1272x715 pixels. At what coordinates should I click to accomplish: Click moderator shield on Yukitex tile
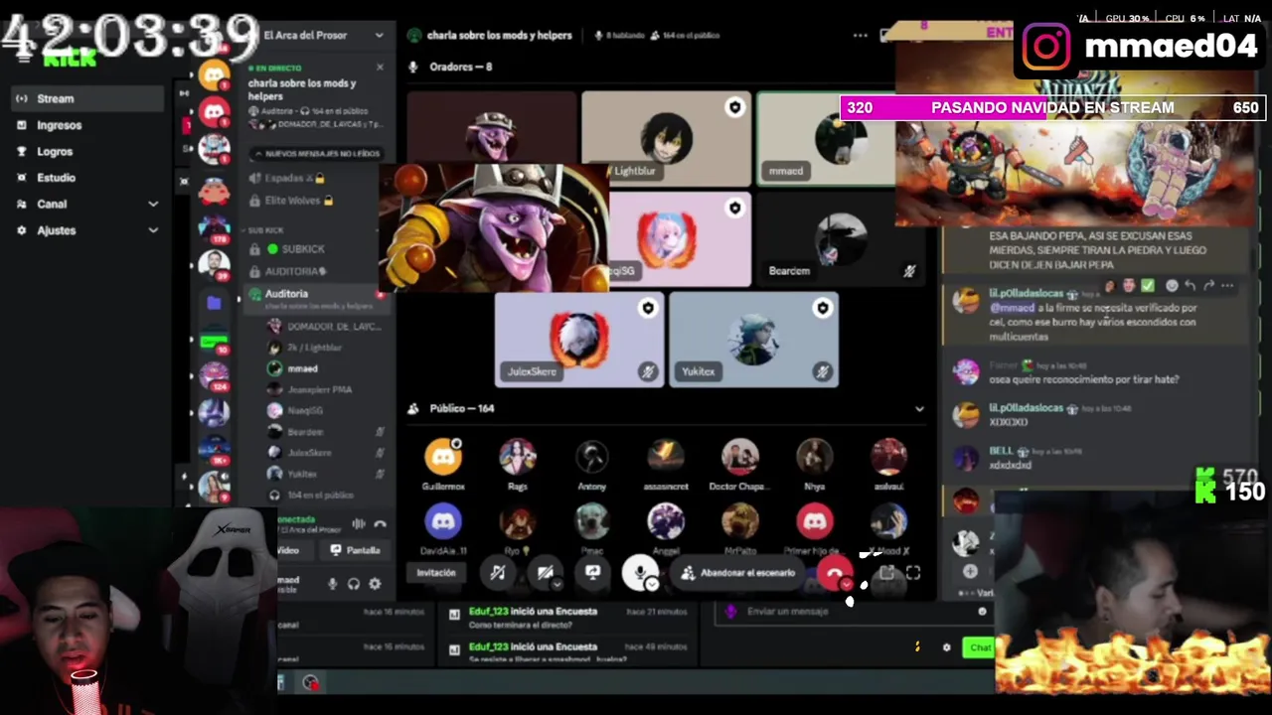point(822,309)
